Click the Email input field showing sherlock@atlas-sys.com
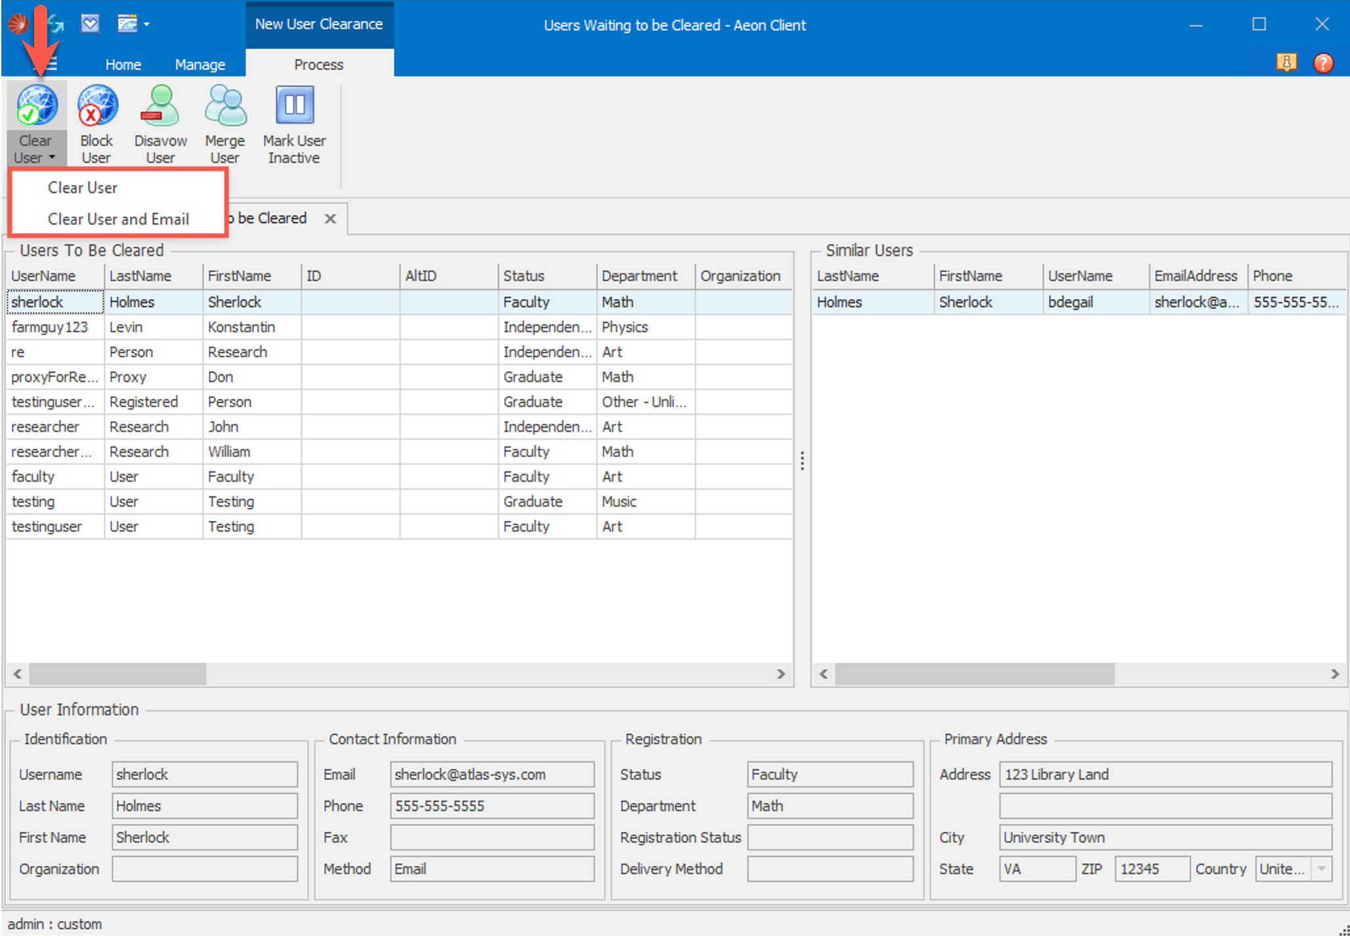This screenshot has height=936, width=1350. pos(491,774)
